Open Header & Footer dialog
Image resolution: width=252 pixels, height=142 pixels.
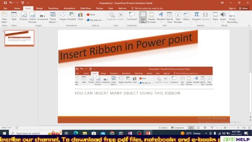click(x=152, y=17)
